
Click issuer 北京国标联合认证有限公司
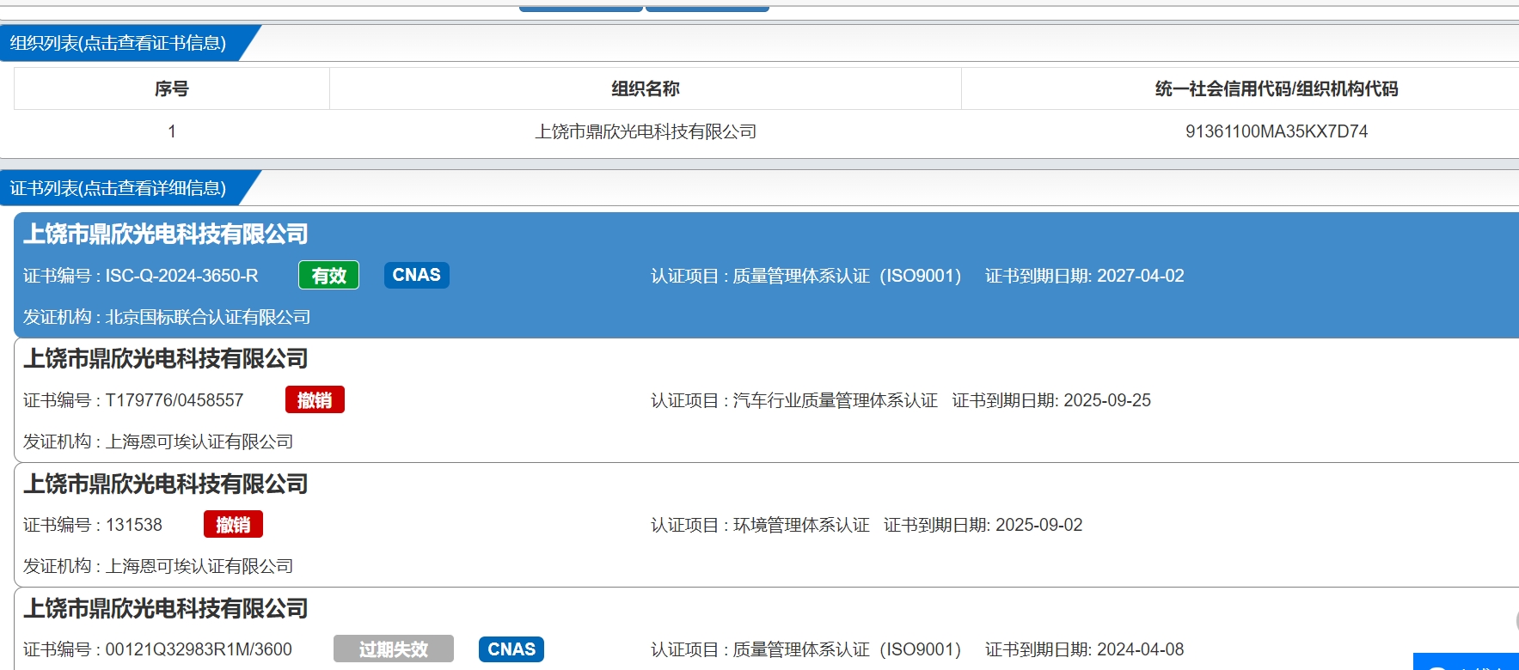pyautogui.click(x=208, y=317)
